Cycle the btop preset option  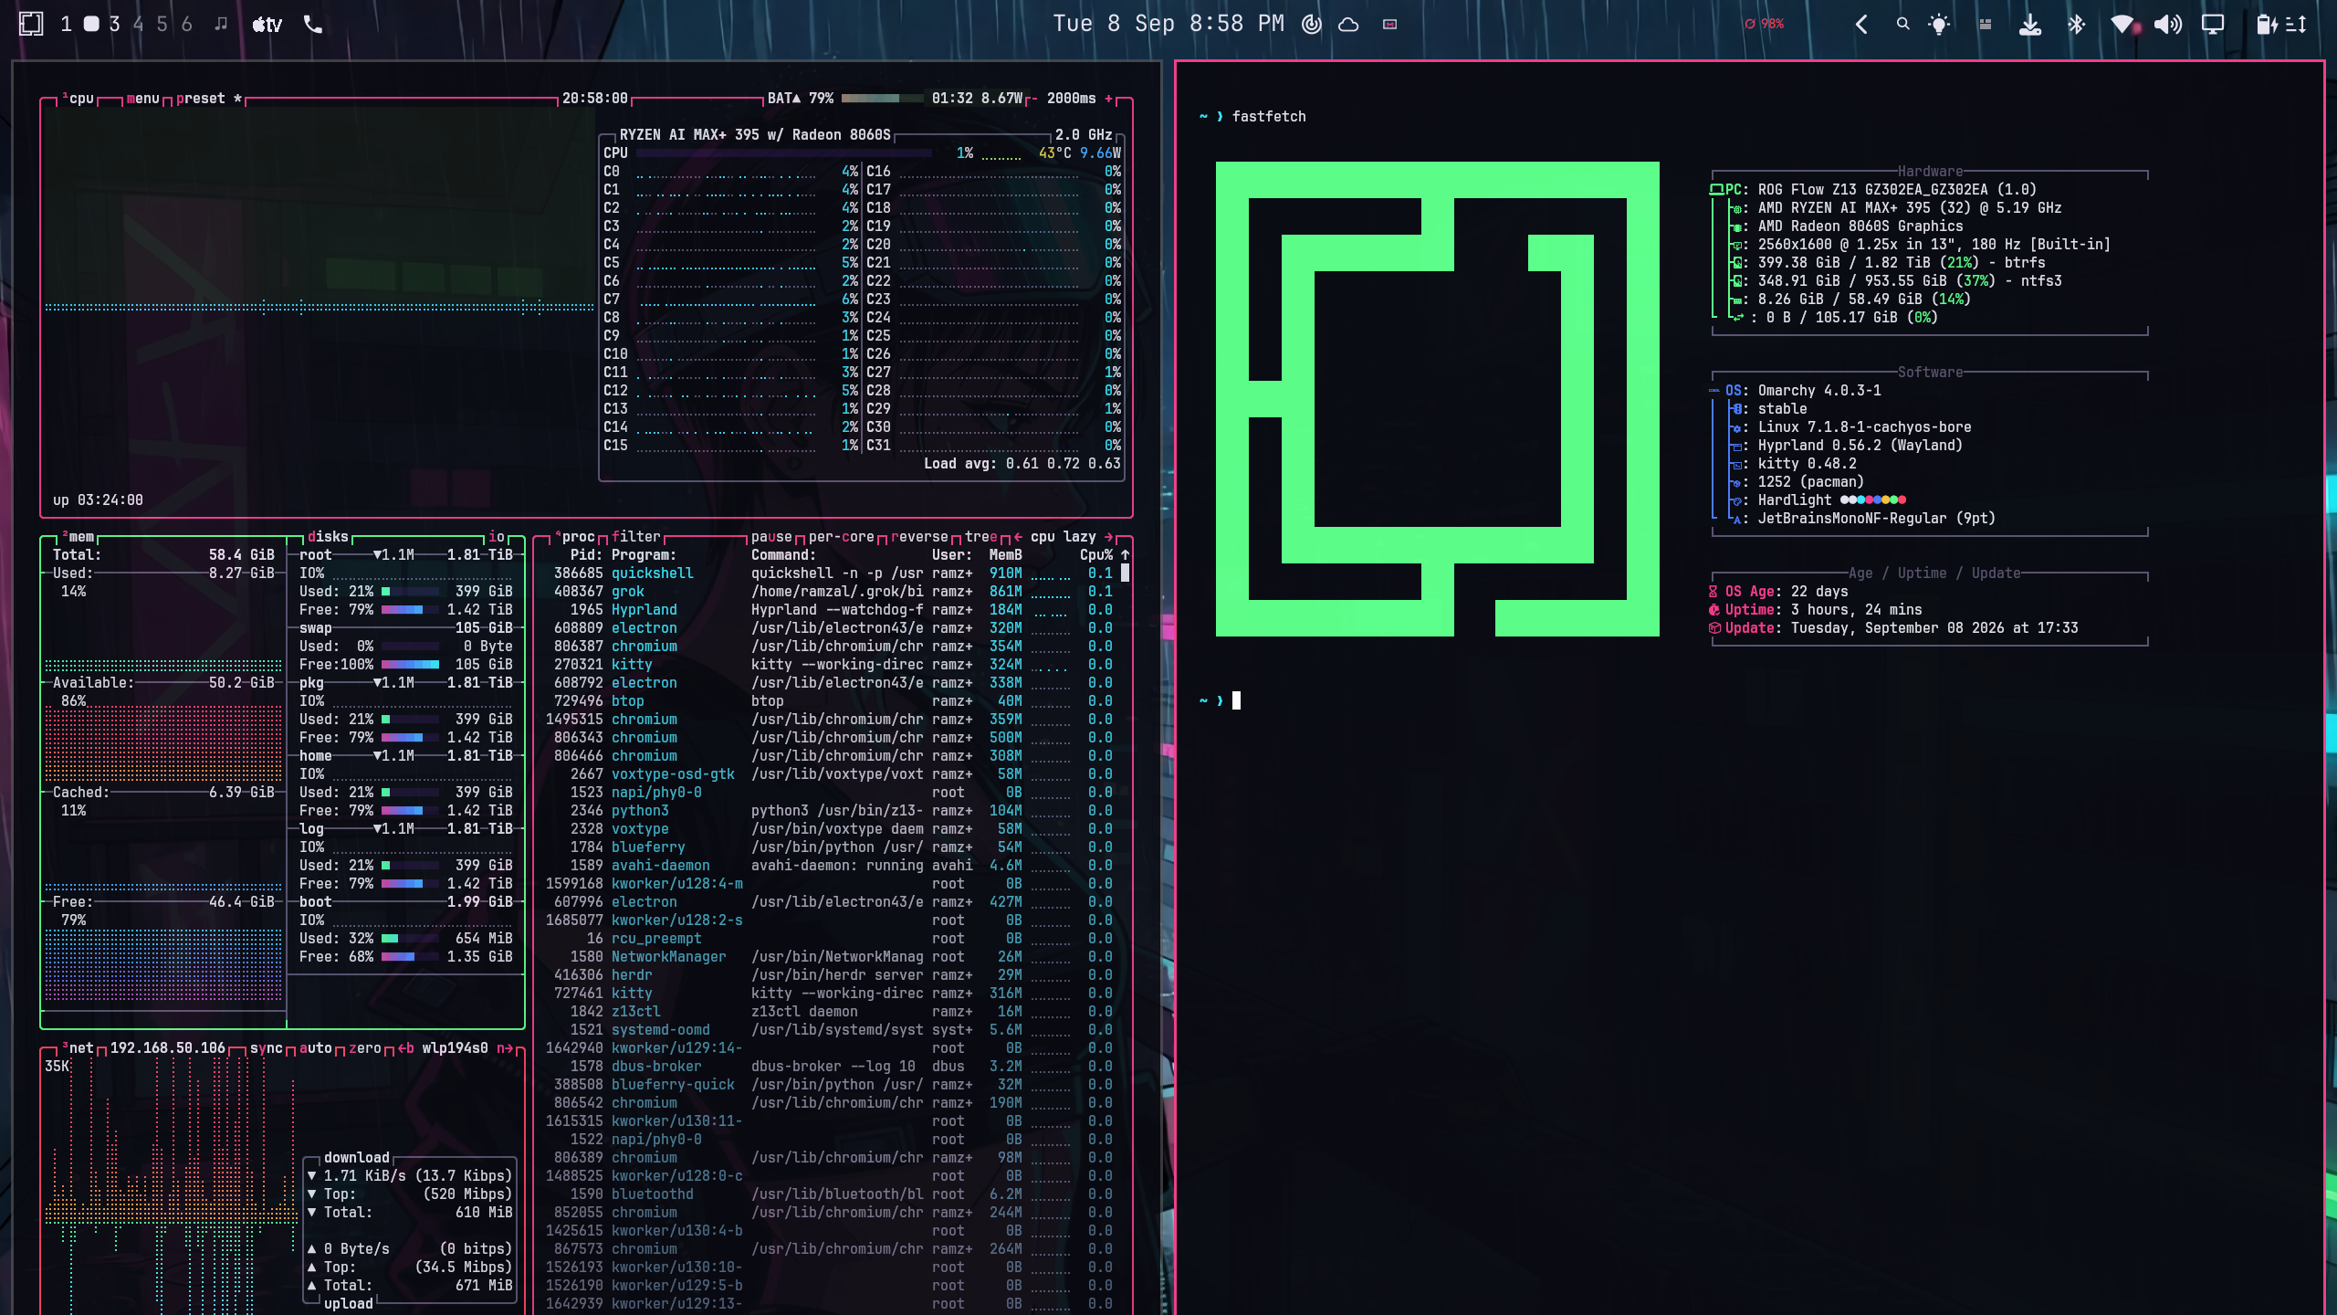pos(209,98)
